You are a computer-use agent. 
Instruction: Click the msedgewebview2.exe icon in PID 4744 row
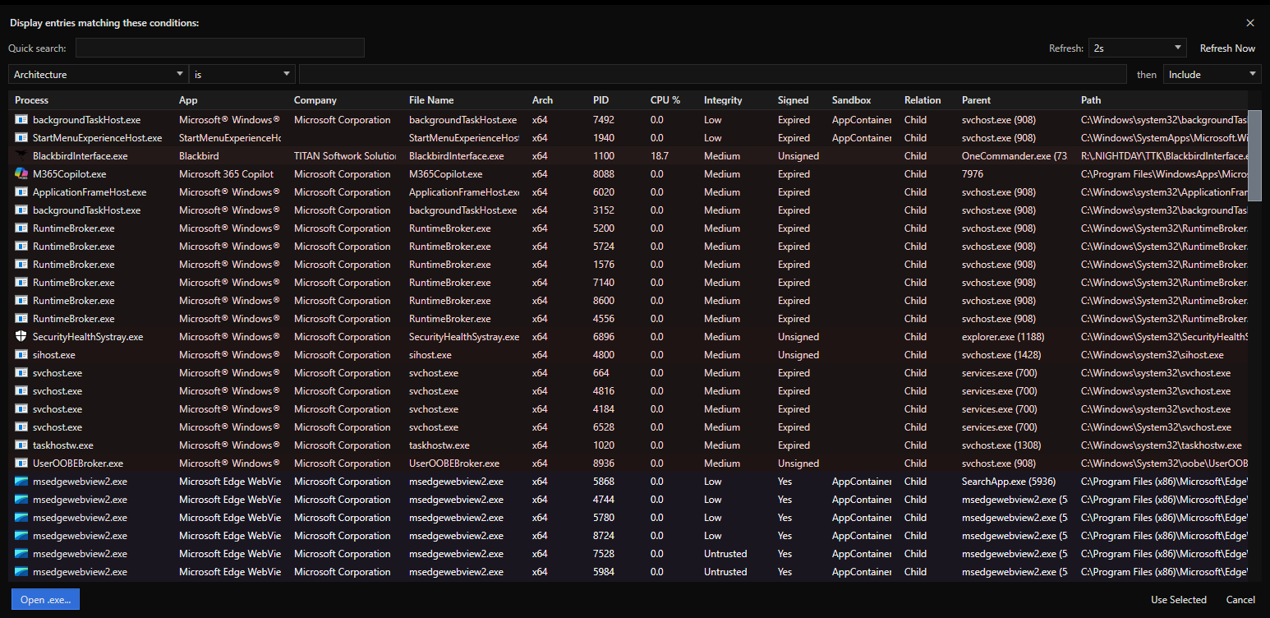tap(21, 500)
